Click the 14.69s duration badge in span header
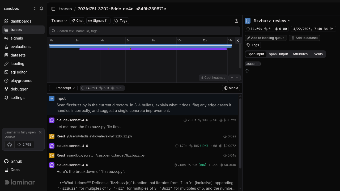The height and width of the screenshot is (191, 340). 254,29
